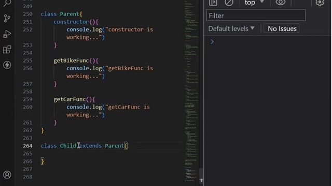Focus the console Filter input field
Viewport: 332px width, 186px height.
coord(256,16)
